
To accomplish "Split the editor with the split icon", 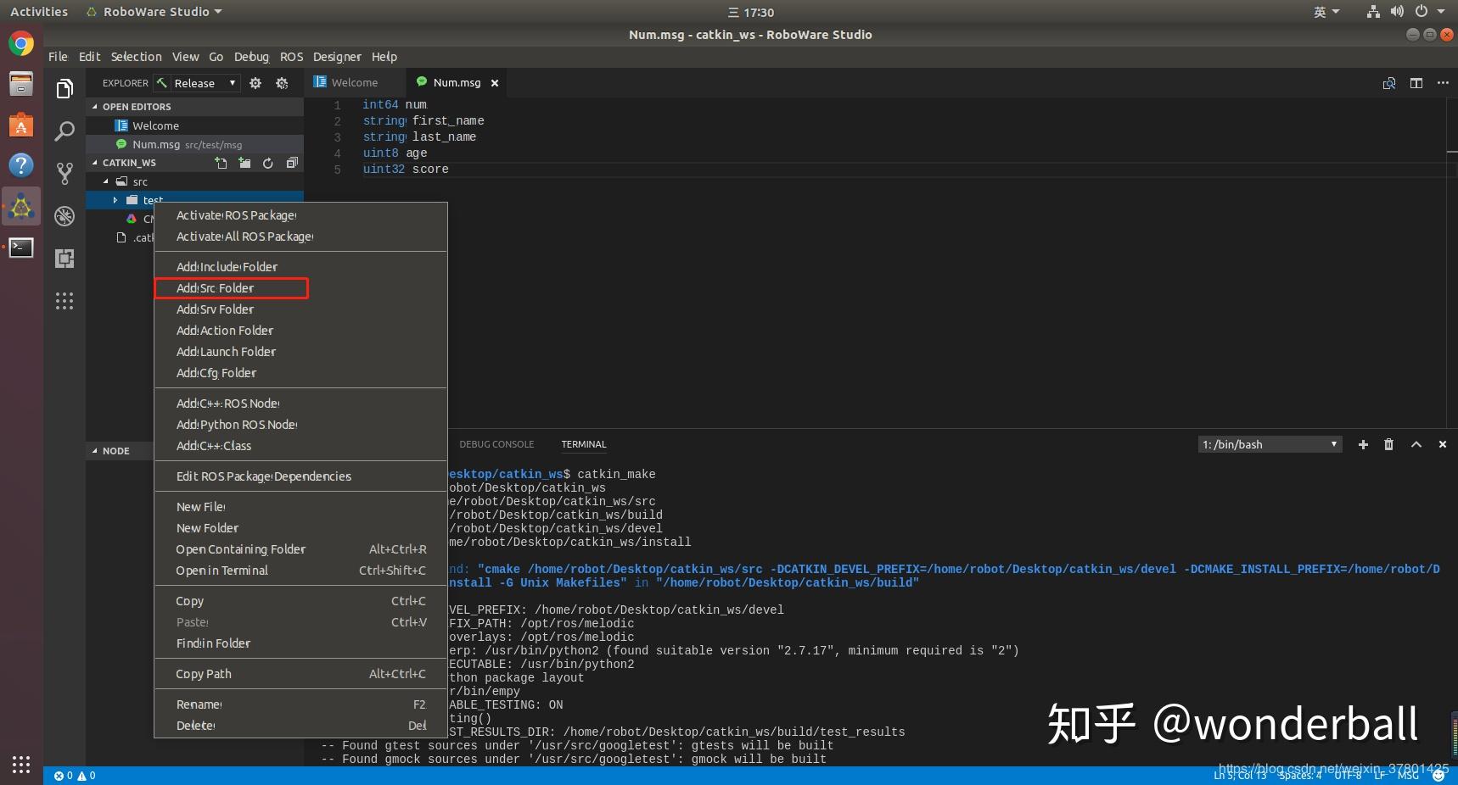I will click(x=1416, y=83).
